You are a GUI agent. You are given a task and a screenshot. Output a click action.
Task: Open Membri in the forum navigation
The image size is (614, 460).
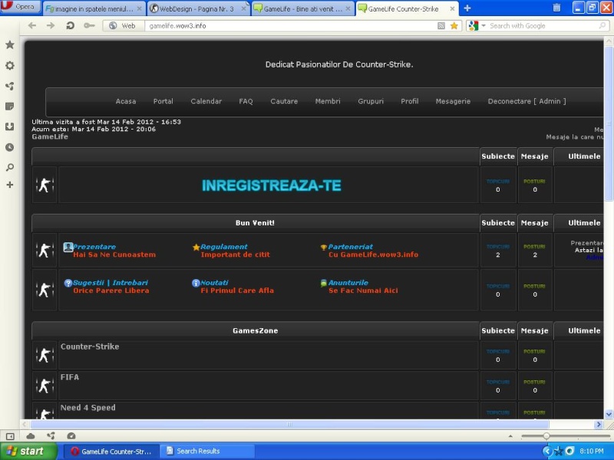click(328, 101)
